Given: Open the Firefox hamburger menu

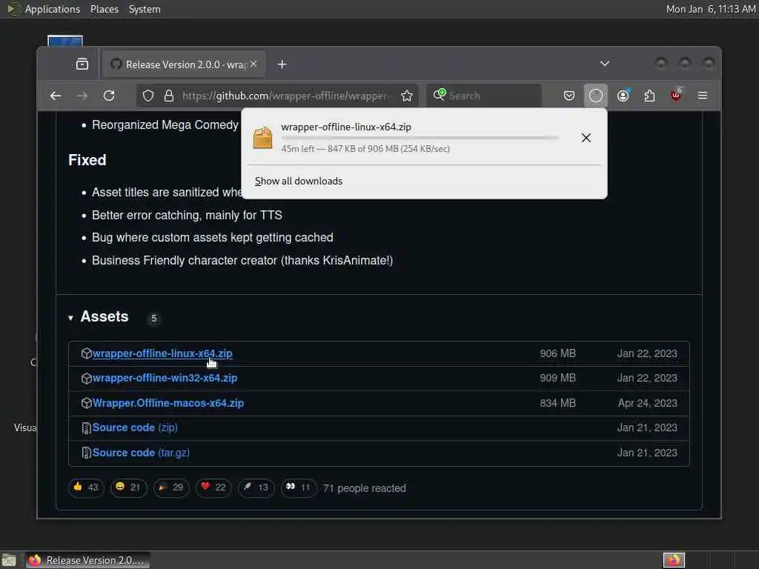Looking at the screenshot, I should tap(703, 96).
